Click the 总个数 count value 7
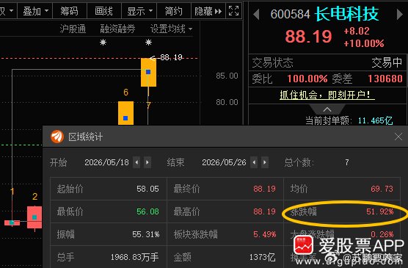 tap(347, 162)
